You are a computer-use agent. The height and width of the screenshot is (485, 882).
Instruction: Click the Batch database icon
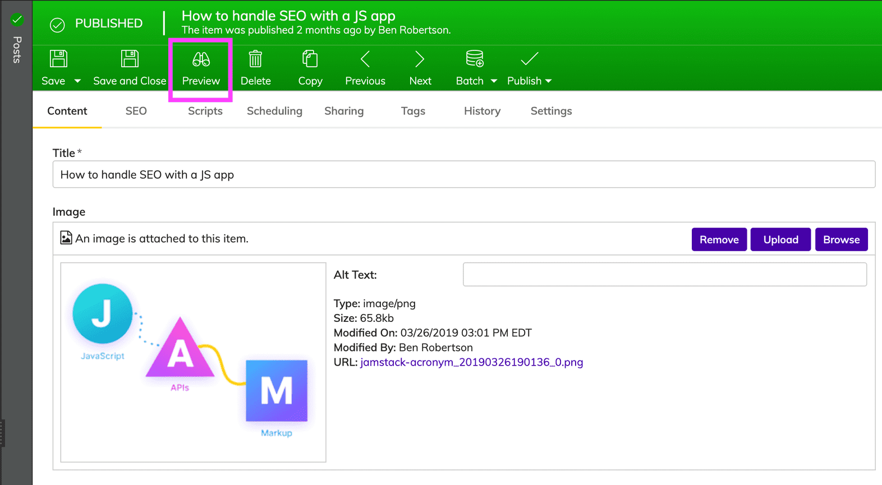(474, 59)
